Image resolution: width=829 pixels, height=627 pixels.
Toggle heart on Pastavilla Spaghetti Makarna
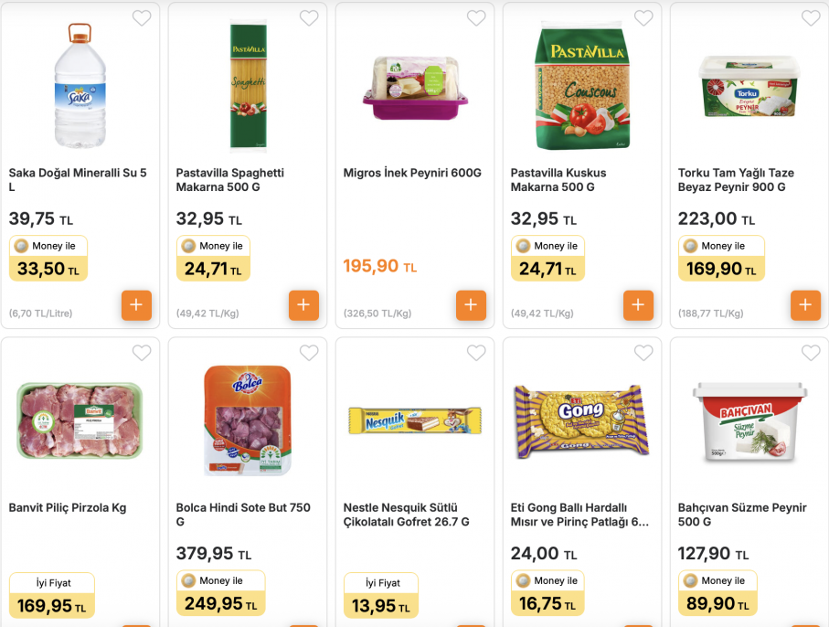(x=309, y=18)
